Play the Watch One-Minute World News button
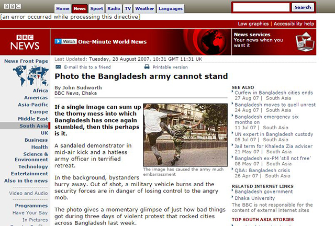 point(65,41)
